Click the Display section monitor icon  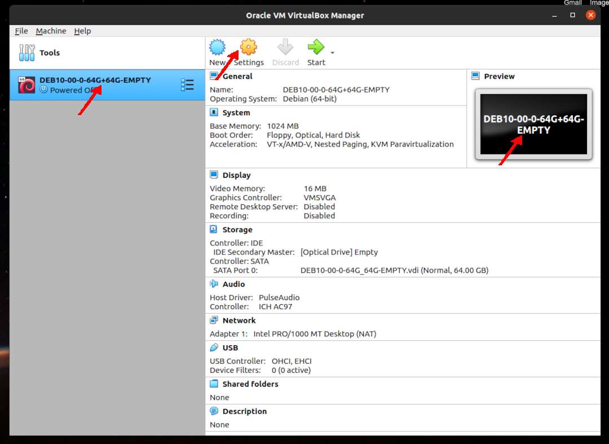(x=214, y=174)
